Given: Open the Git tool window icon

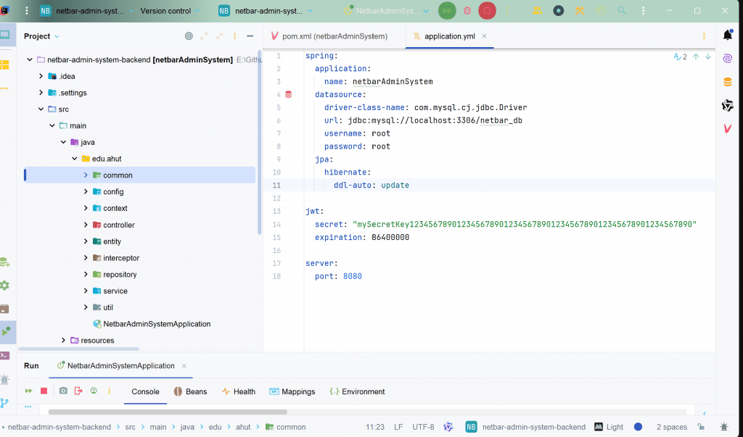Looking at the screenshot, I should pos(5,403).
